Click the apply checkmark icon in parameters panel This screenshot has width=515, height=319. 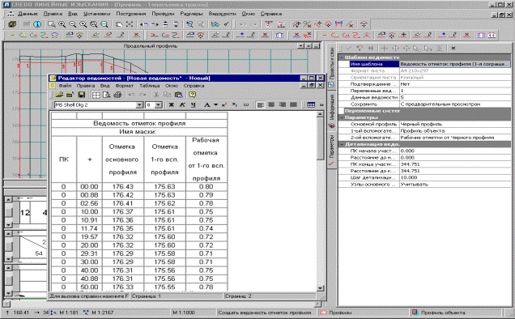coord(348,49)
